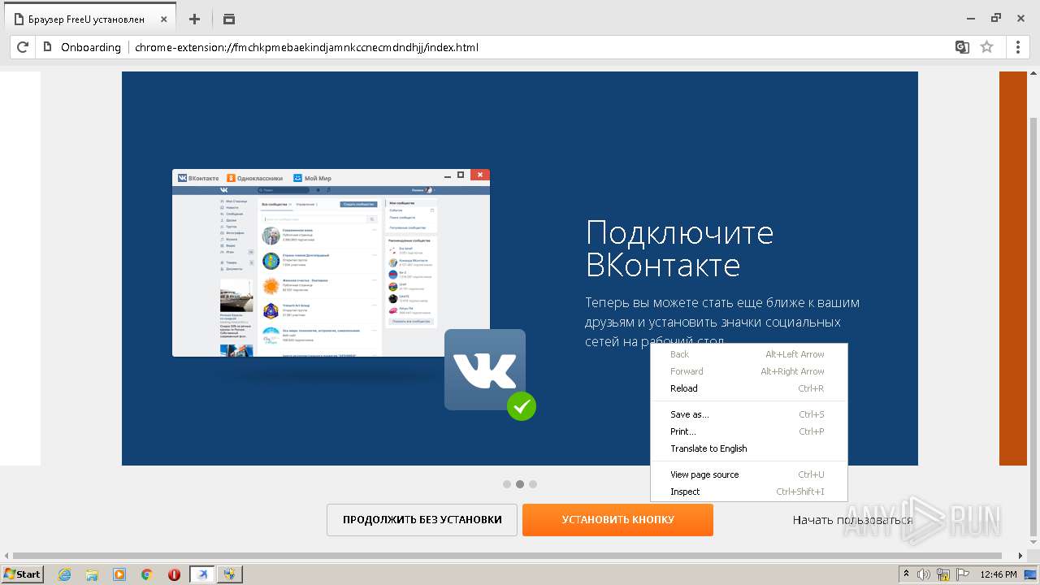Click the orange next slide panel
This screenshot has width=1040, height=585.
click(x=1013, y=268)
